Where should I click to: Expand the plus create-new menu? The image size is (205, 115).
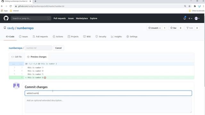pyautogui.click(x=190, y=19)
